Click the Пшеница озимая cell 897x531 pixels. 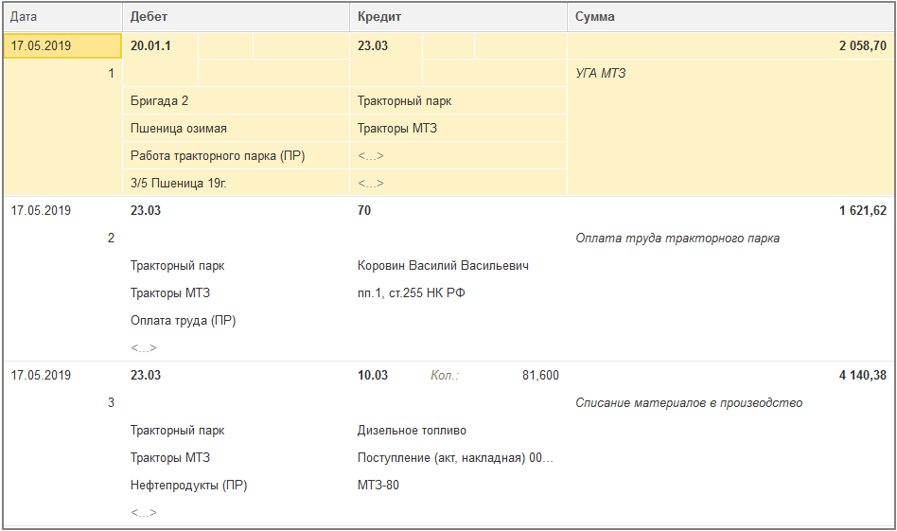pyautogui.click(x=236, y=128)
